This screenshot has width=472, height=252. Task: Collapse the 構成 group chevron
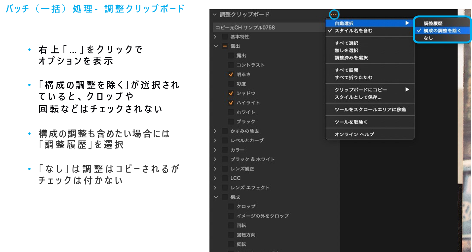pyautogui.click(x=216, y=197)
